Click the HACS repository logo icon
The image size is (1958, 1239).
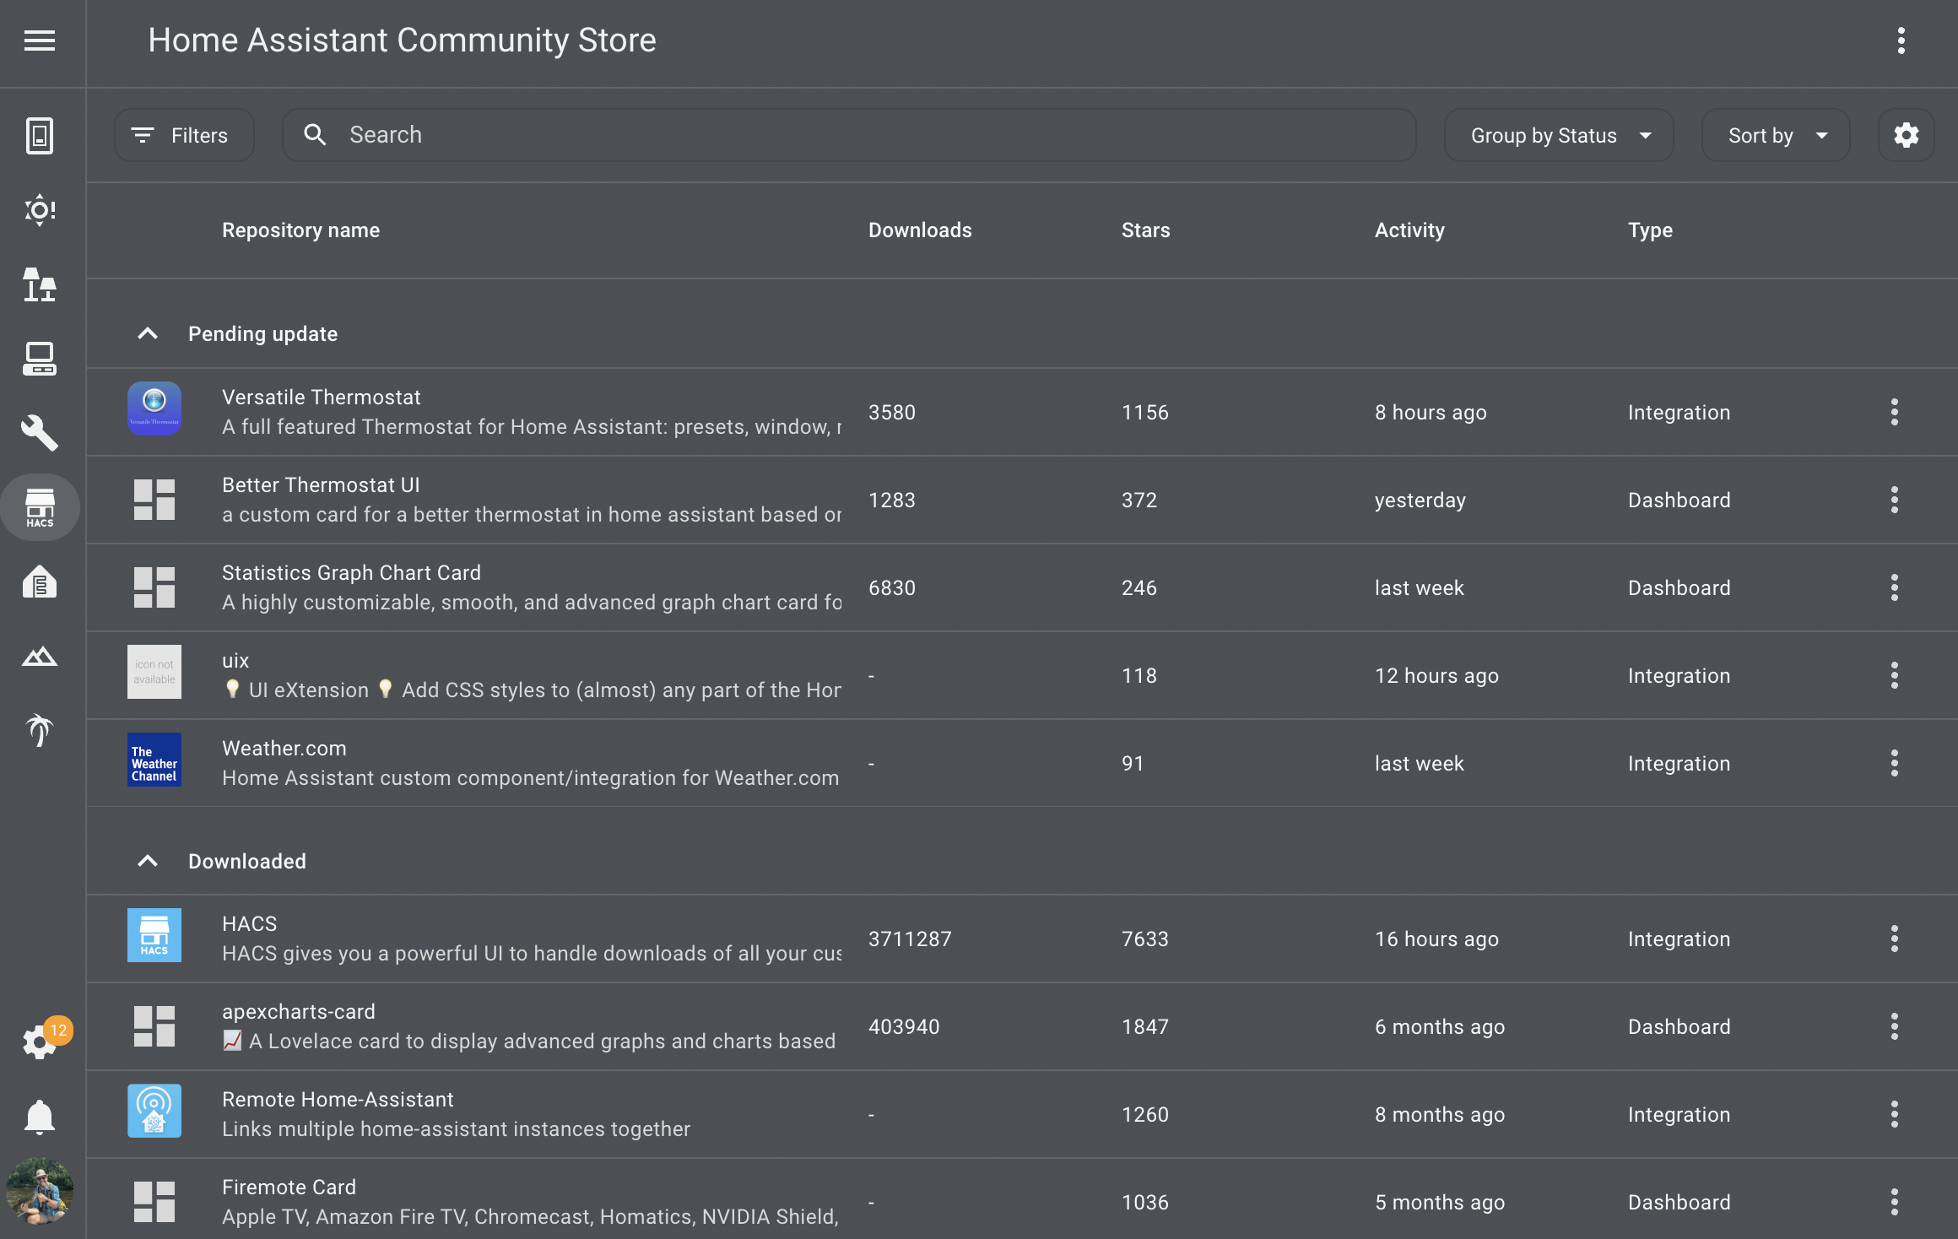pos(154,935)
